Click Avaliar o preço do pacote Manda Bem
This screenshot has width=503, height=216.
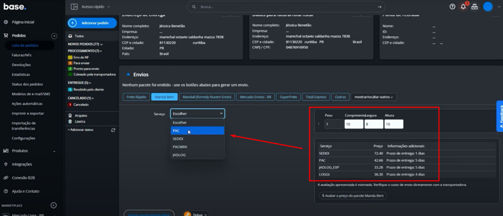click(x=353, y=195)
